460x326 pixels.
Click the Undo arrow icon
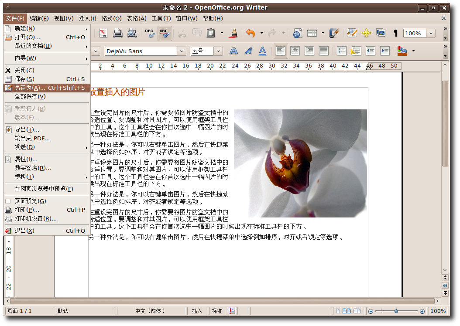(x=251, y=33)
